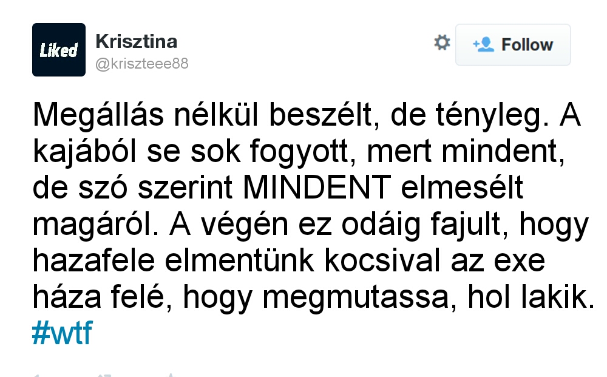Expand user actions menu via the gear
This screenshot has height=377, width=607.
point(442,42)
